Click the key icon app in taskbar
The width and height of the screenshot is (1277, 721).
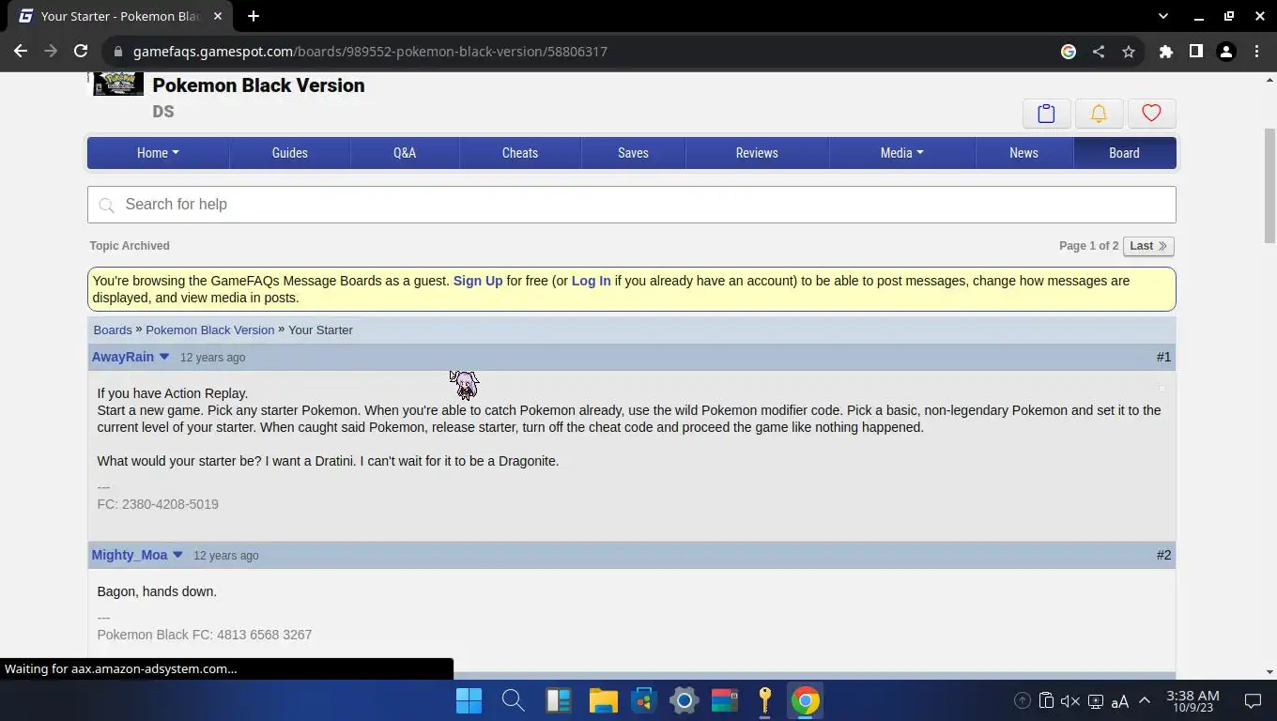[764, 700]
